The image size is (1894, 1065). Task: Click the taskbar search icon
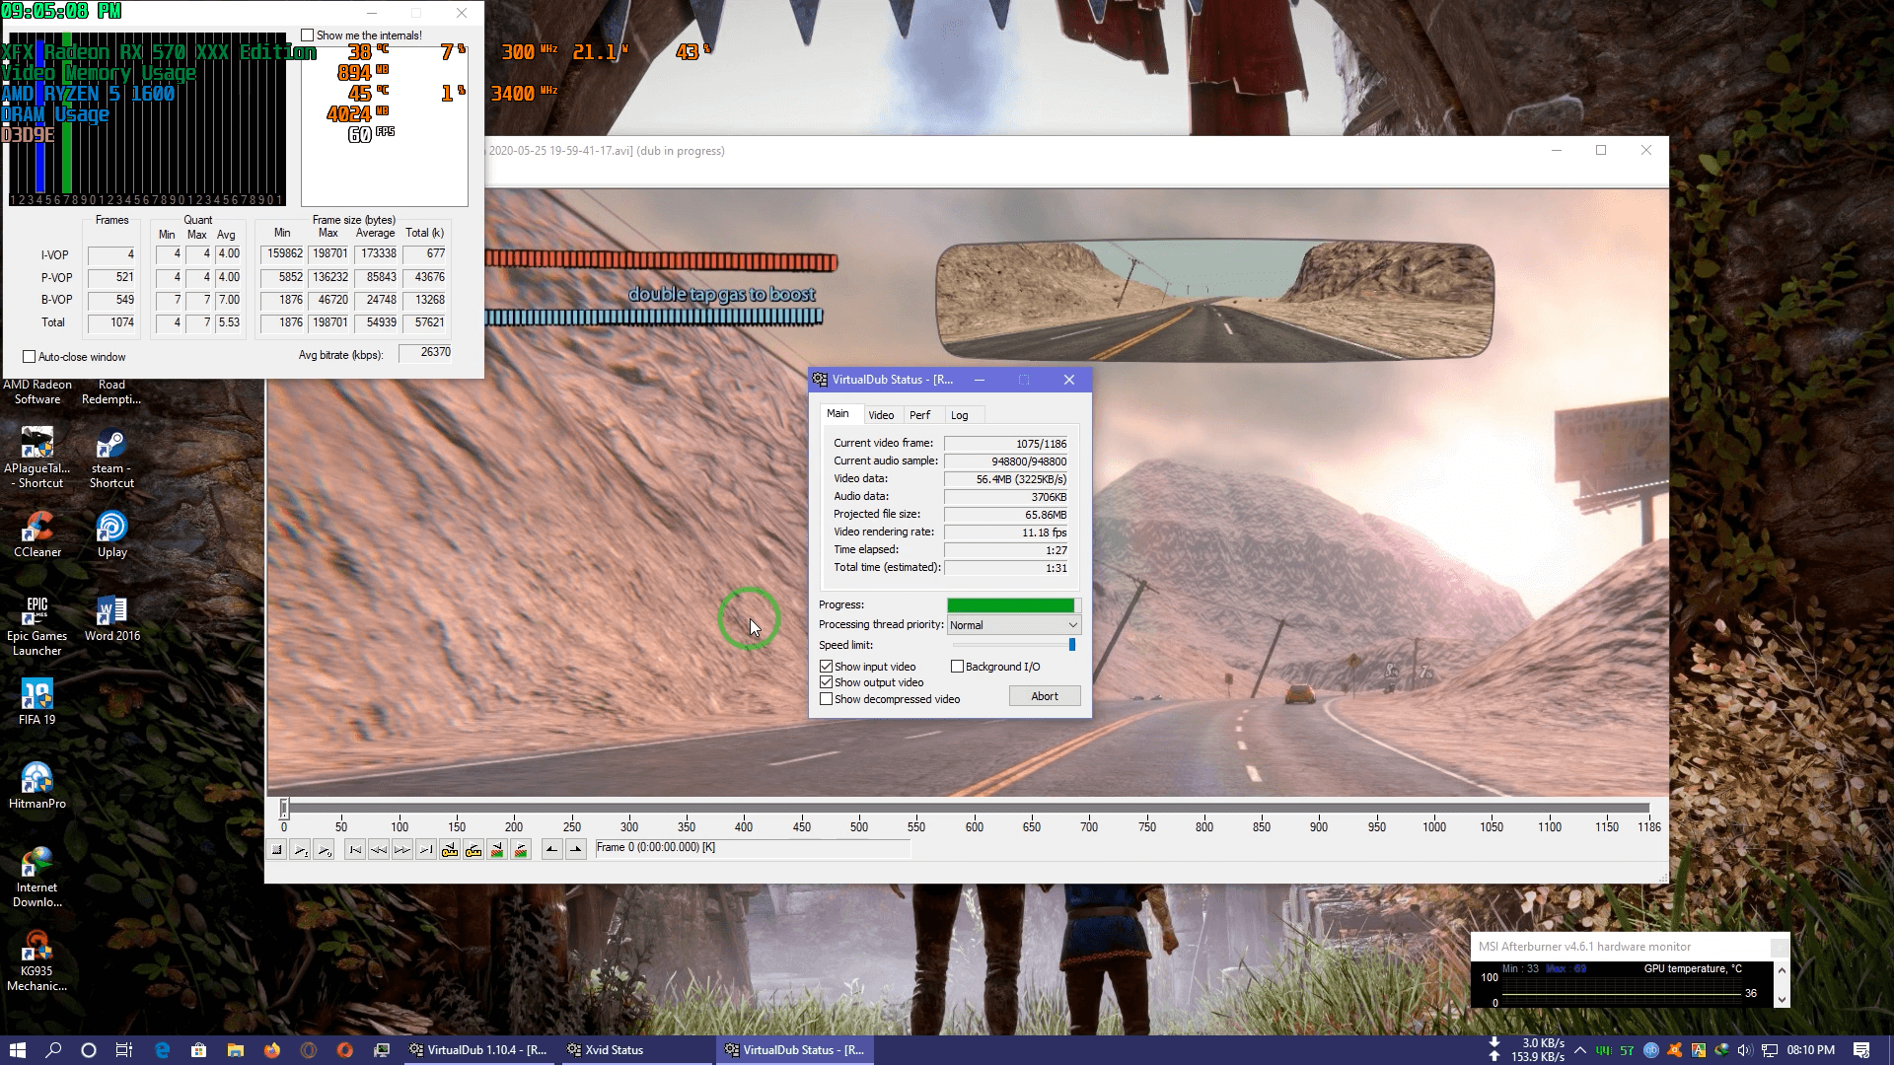tap(53, 1050)
